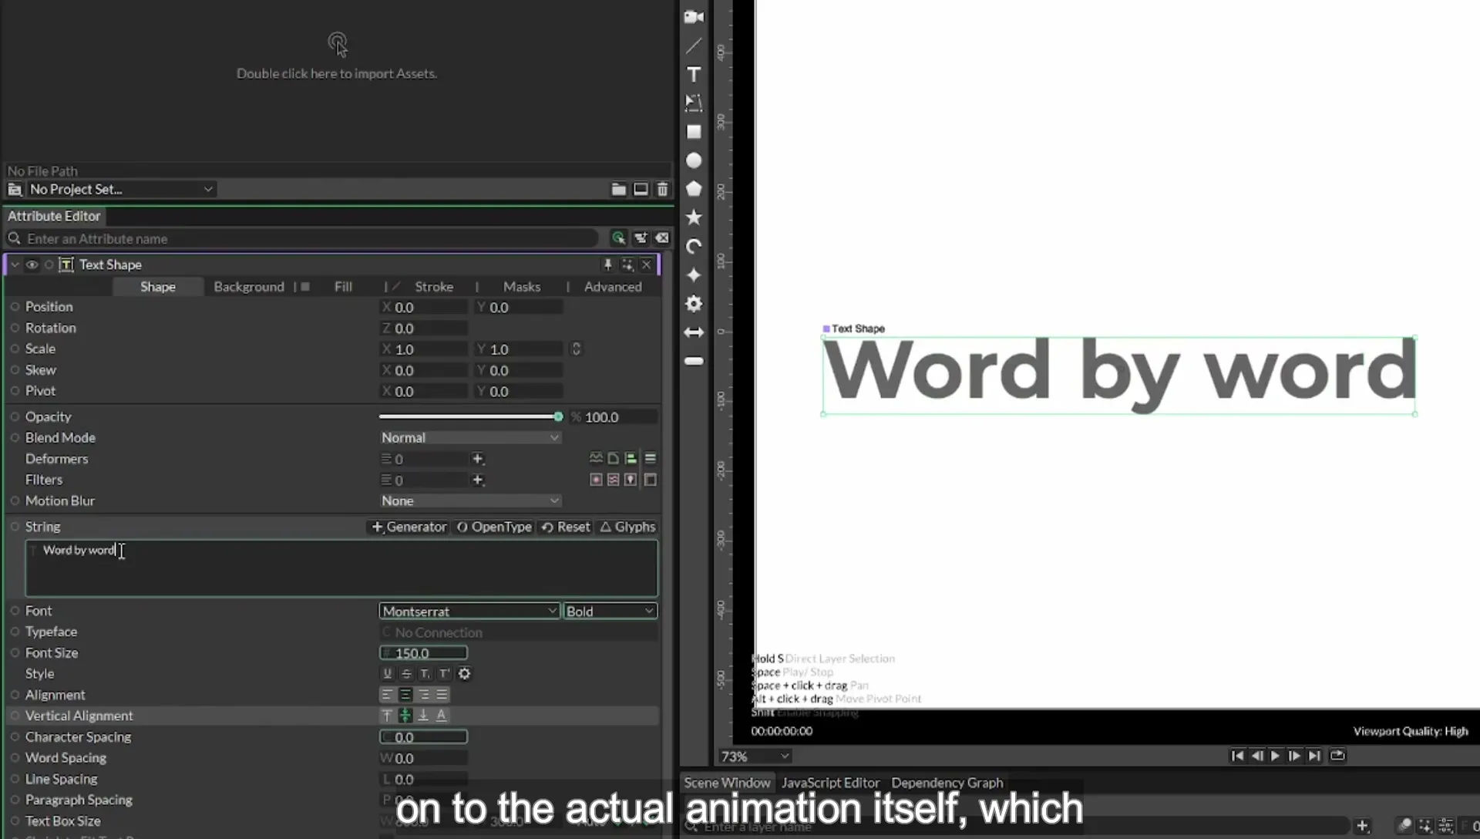Select the Arc shape tool
This screenshot has width=1480, height=839.
coord(694,246)
